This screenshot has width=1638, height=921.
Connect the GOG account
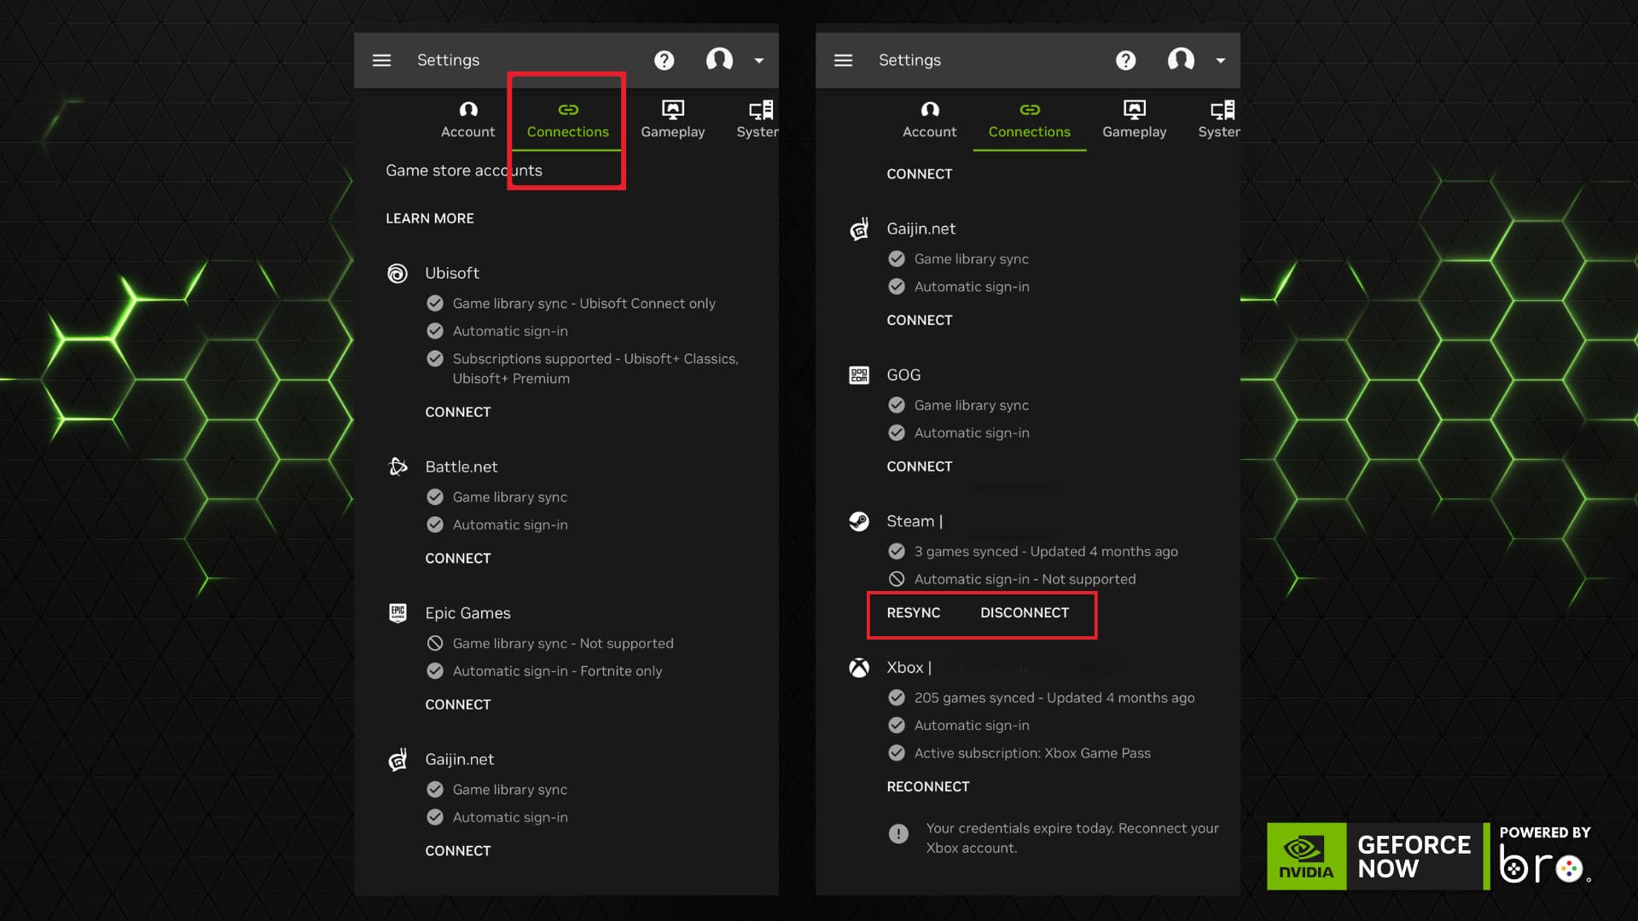pyautogui.click(x=919, y=466)
